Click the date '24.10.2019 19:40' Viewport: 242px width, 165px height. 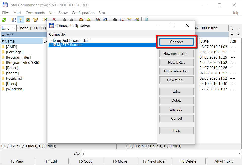point(214,84)
